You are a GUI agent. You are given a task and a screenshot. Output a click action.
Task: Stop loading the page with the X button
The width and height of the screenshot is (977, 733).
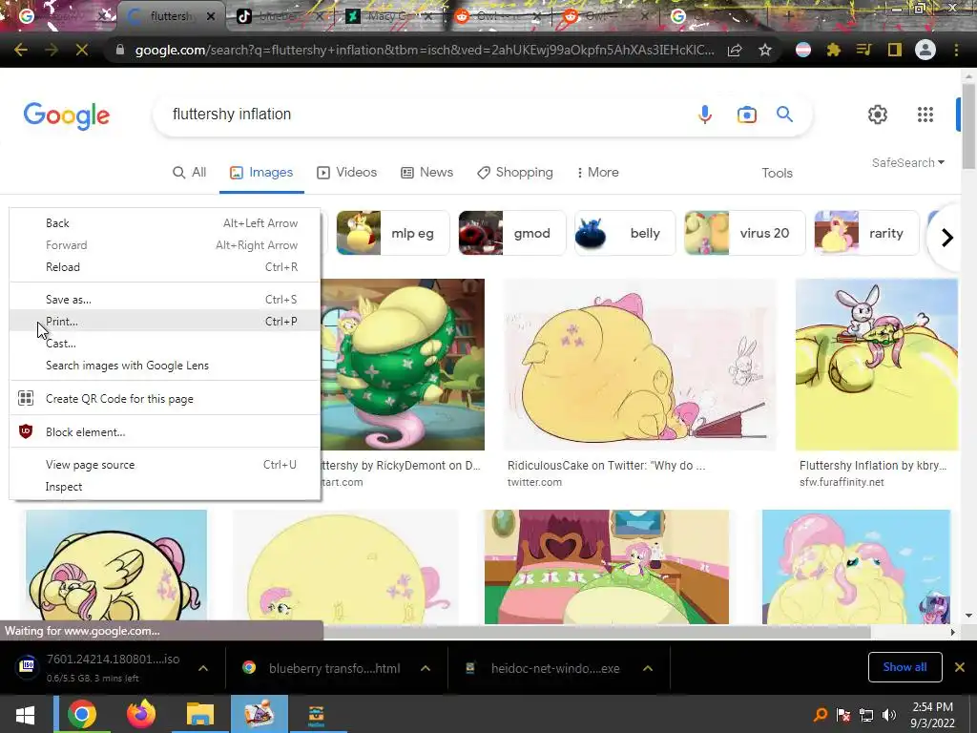point(82,50)
